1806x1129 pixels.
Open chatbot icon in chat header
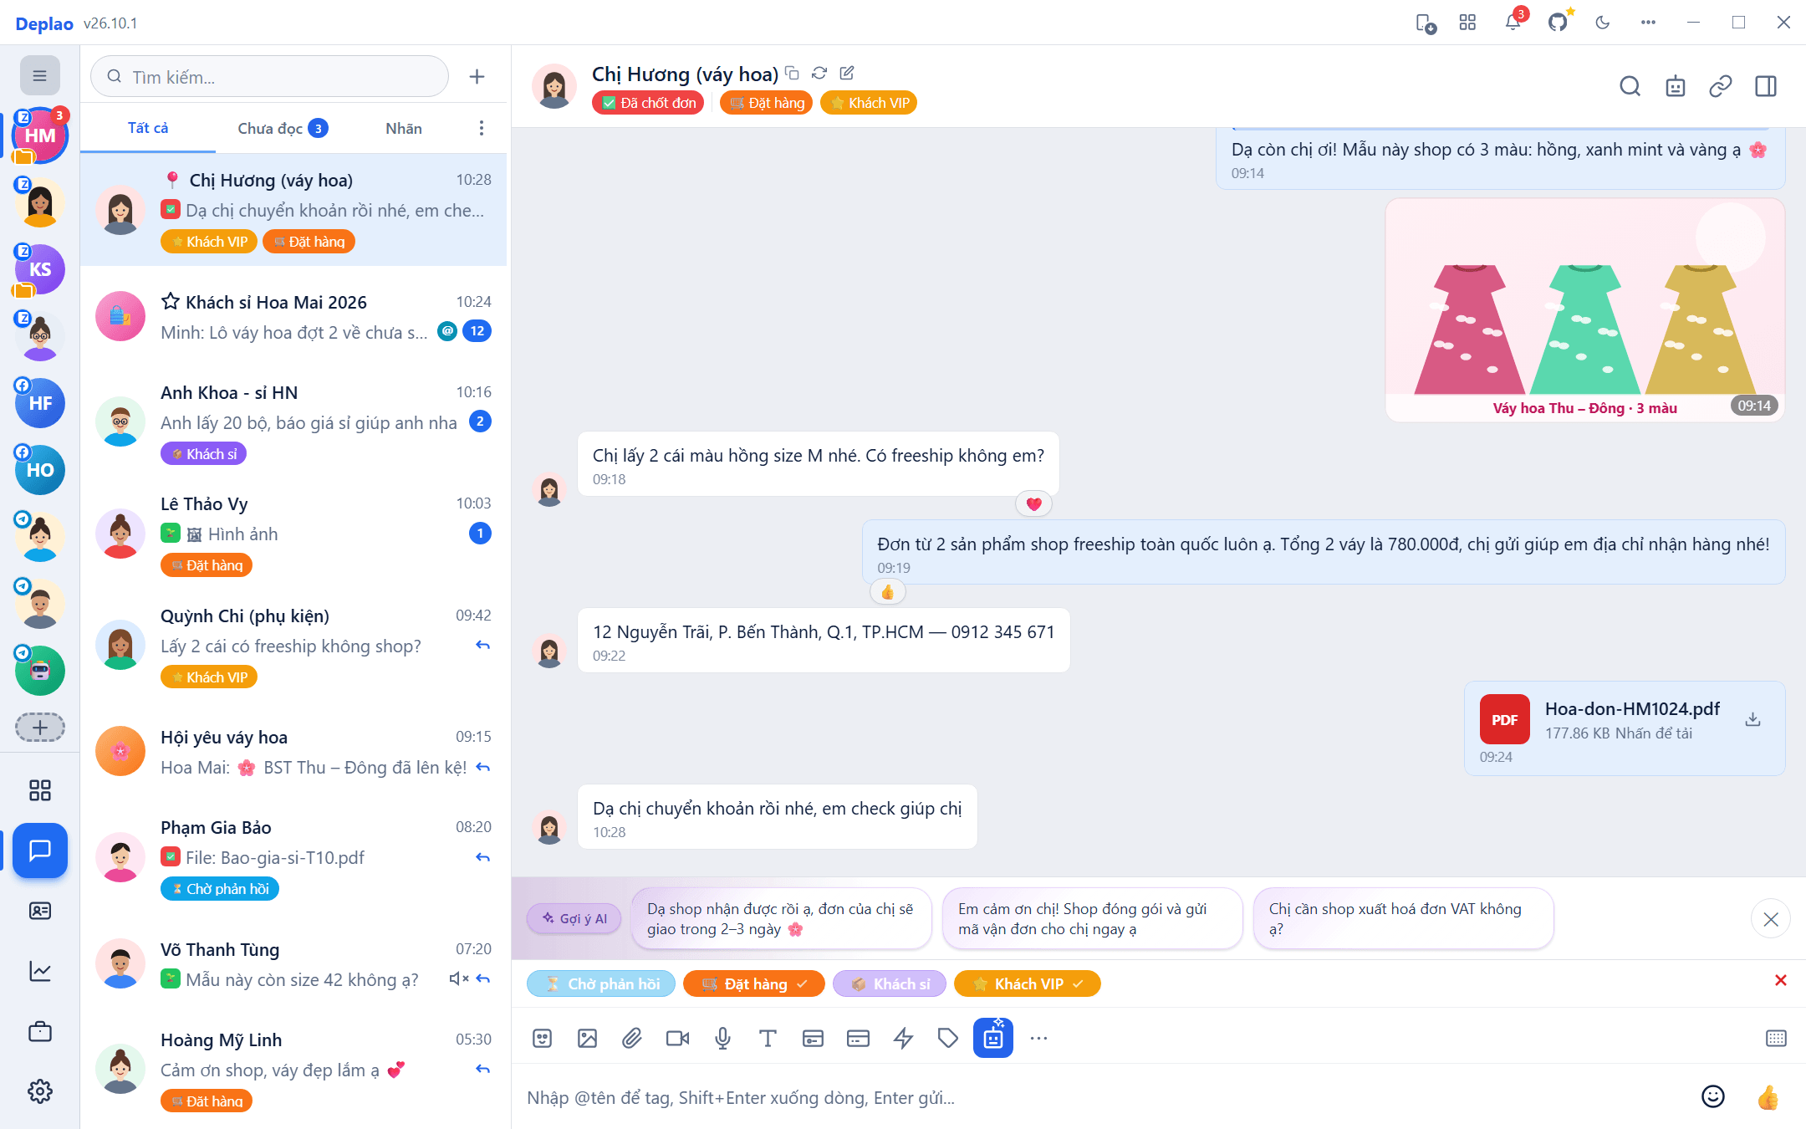[x=1675, y=86]
